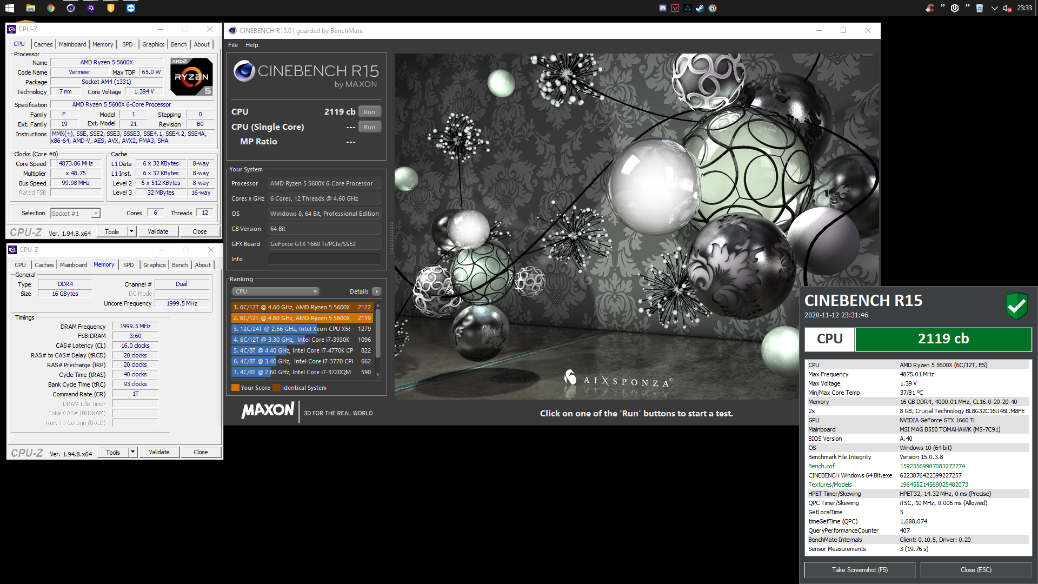Open Bench tab in top CPU-Z
The height and width of the screenshot is (584, 1038).
(179, 44)
